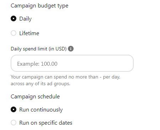This screenshot has height=130, width=160.
Task: Choose the Lifetime budget radio button
Action: [x=14, y=33]
